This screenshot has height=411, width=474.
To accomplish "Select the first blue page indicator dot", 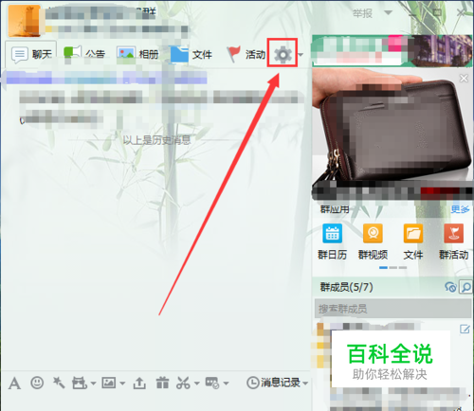I will 383,267.
